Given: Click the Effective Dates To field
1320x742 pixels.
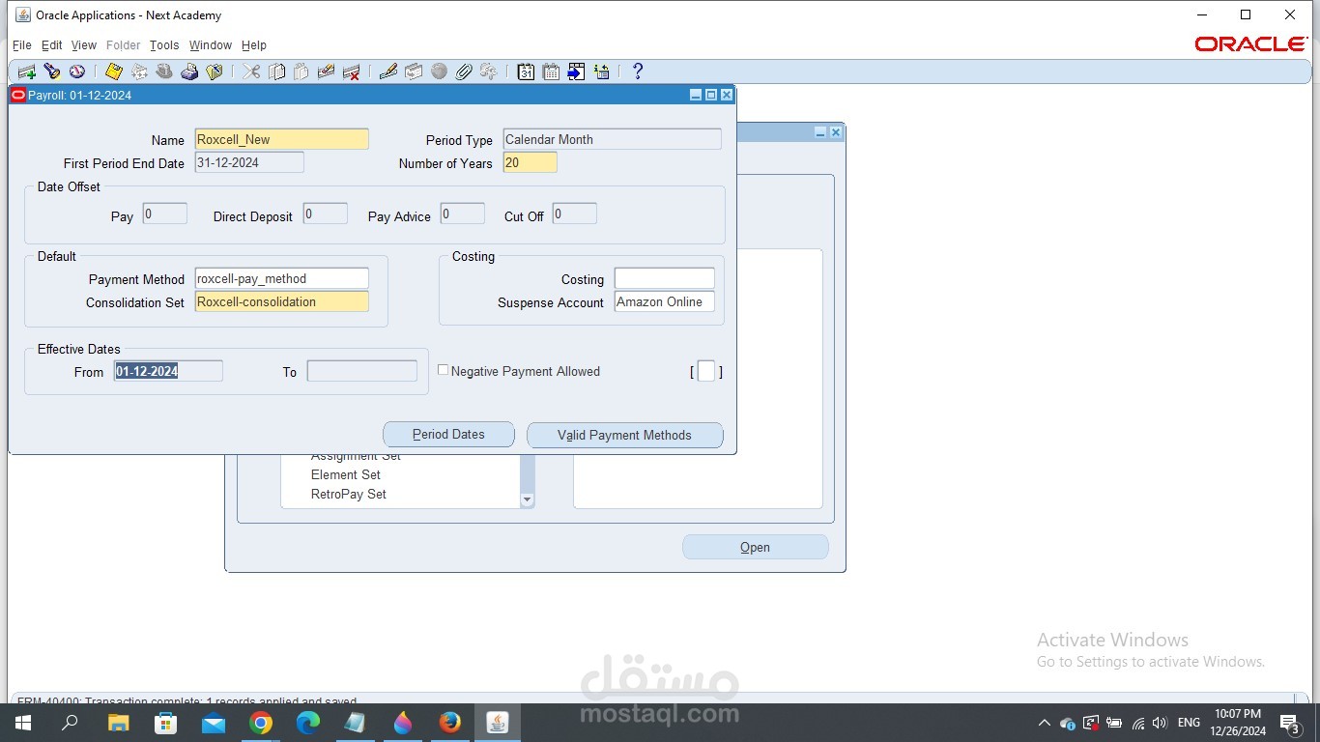Looking at the screenshot, I should click(x=362, y=371).
